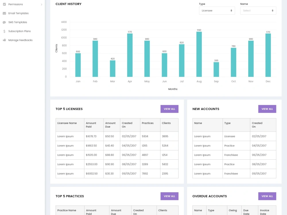Click clients value 5832

coord(165,164)
